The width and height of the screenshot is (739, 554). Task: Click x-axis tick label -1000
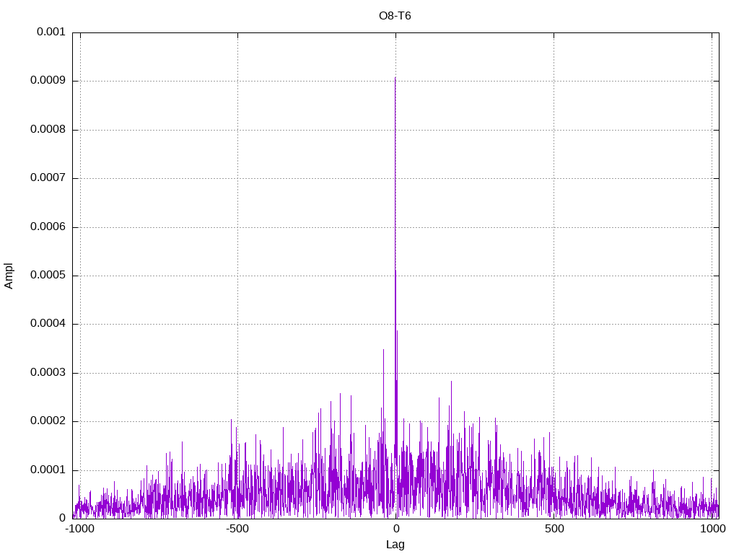80,529
